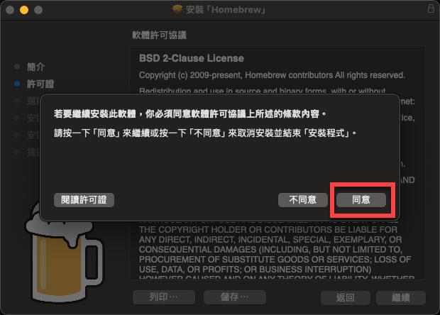The height and width of the screenshot is (315, 440).
Task: Click the 儲存… (Save) button
Action: tap(235, 297)
